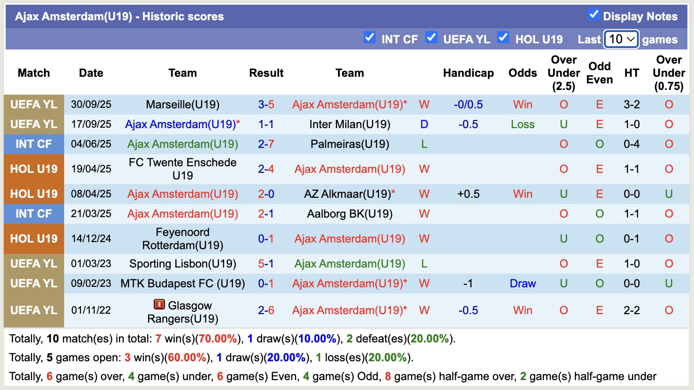Screen dimensions: 694x390
Task: Click the 3-5 result of the Marseille match
Action: (x=266, y=104)
